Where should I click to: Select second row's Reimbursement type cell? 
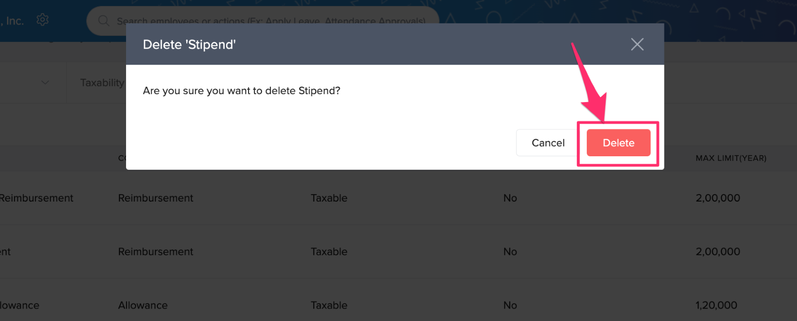coord(155,252)
